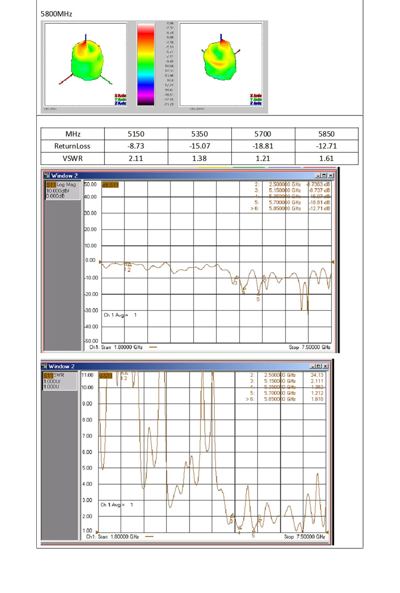Click the 1.21 VSWR cell

click(263, 158)
